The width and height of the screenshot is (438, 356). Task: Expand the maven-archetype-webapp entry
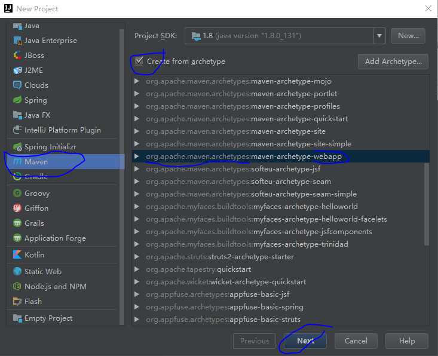point(137,156)
